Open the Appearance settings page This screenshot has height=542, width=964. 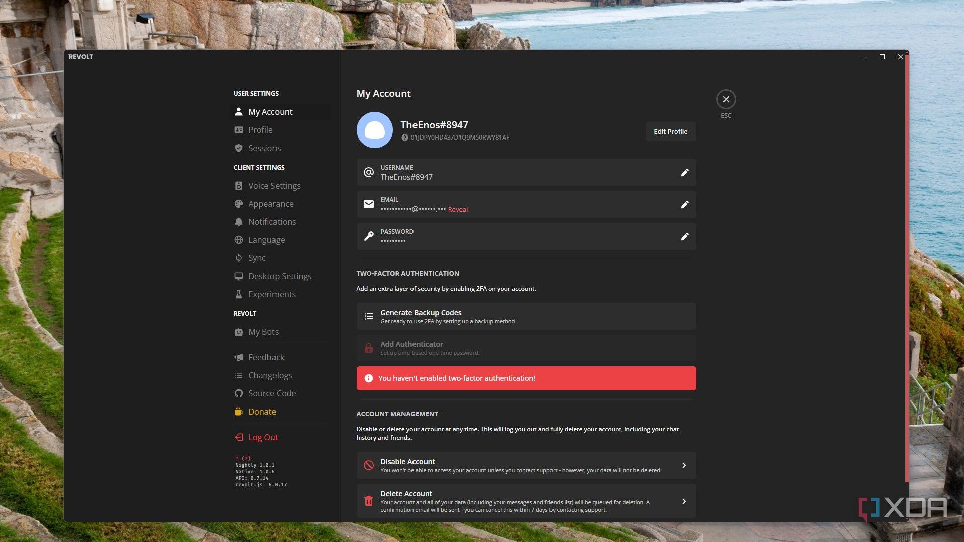281,204
